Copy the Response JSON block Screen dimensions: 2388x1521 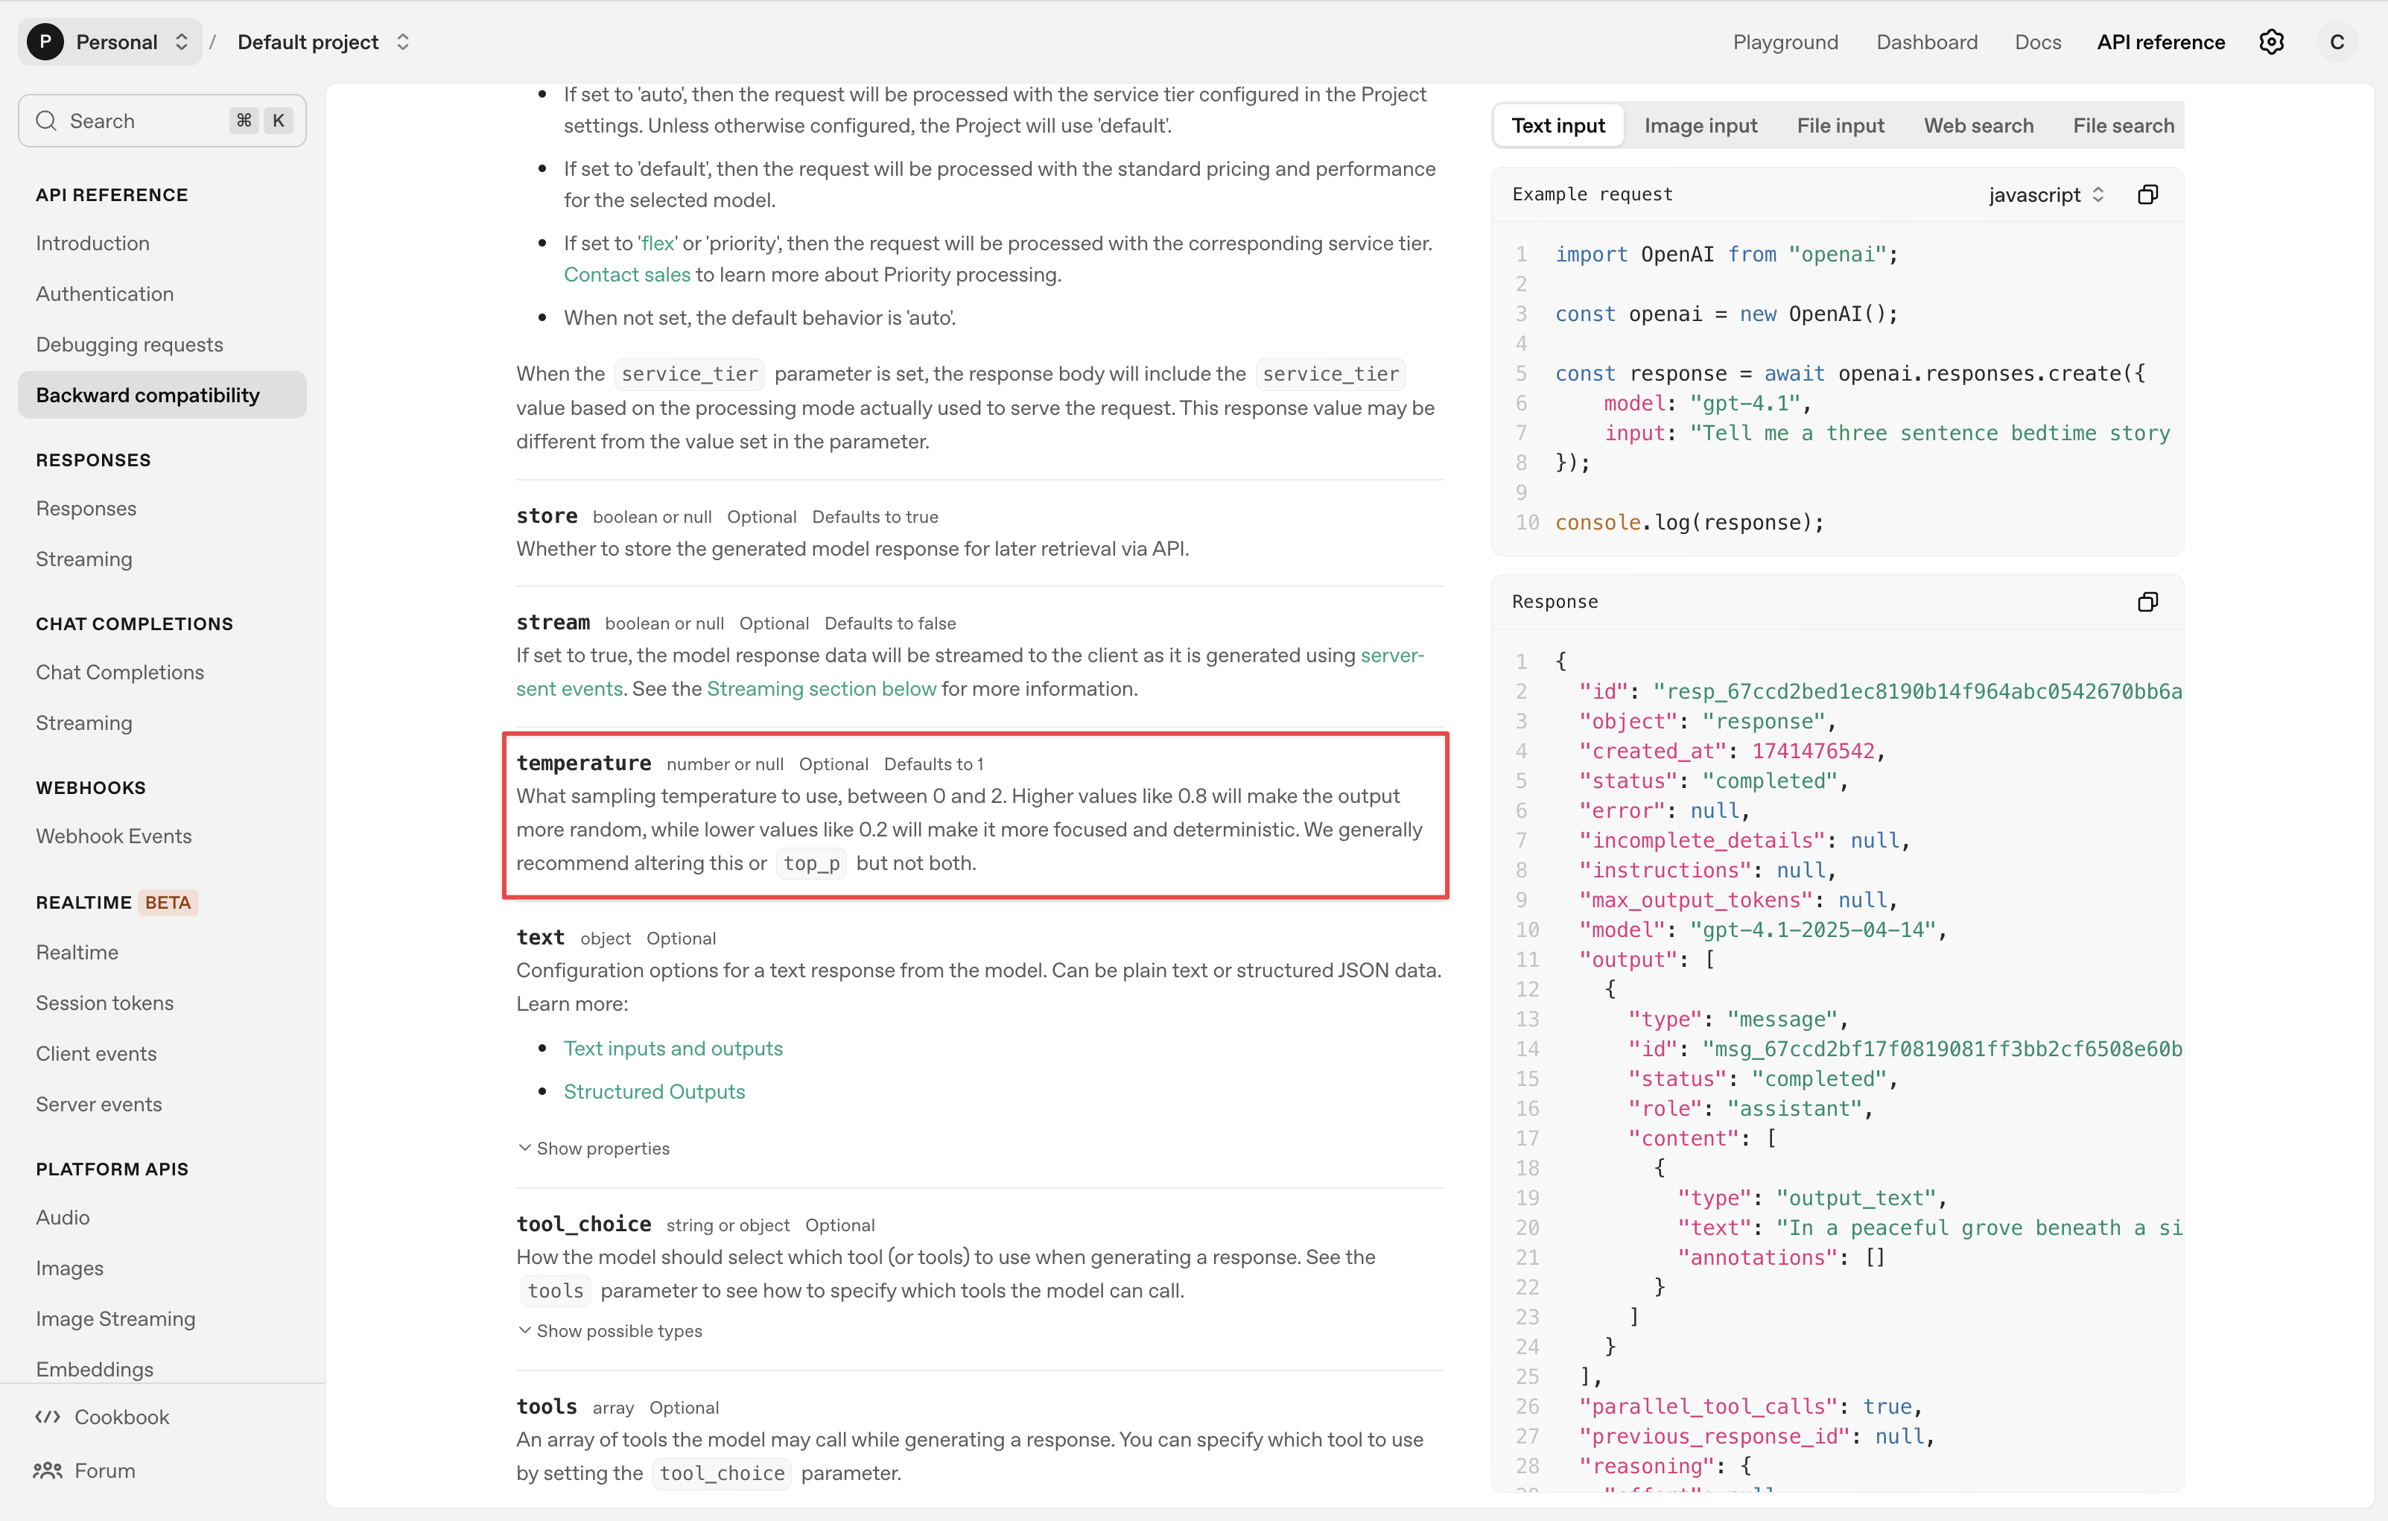(2147, 602)
